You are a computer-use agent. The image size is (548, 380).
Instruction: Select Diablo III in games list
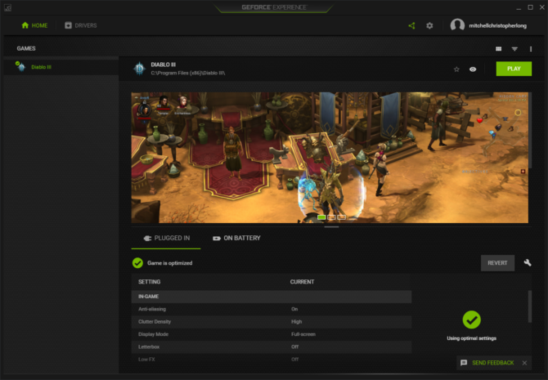[x=61, y=67]
